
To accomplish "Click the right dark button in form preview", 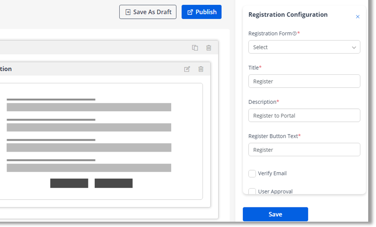I will 114,183.
